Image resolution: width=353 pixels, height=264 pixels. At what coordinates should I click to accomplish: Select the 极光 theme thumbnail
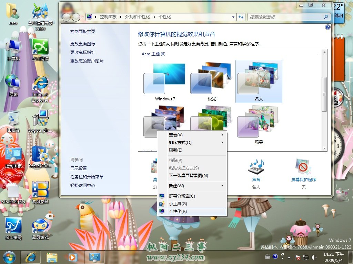(212, 81)
